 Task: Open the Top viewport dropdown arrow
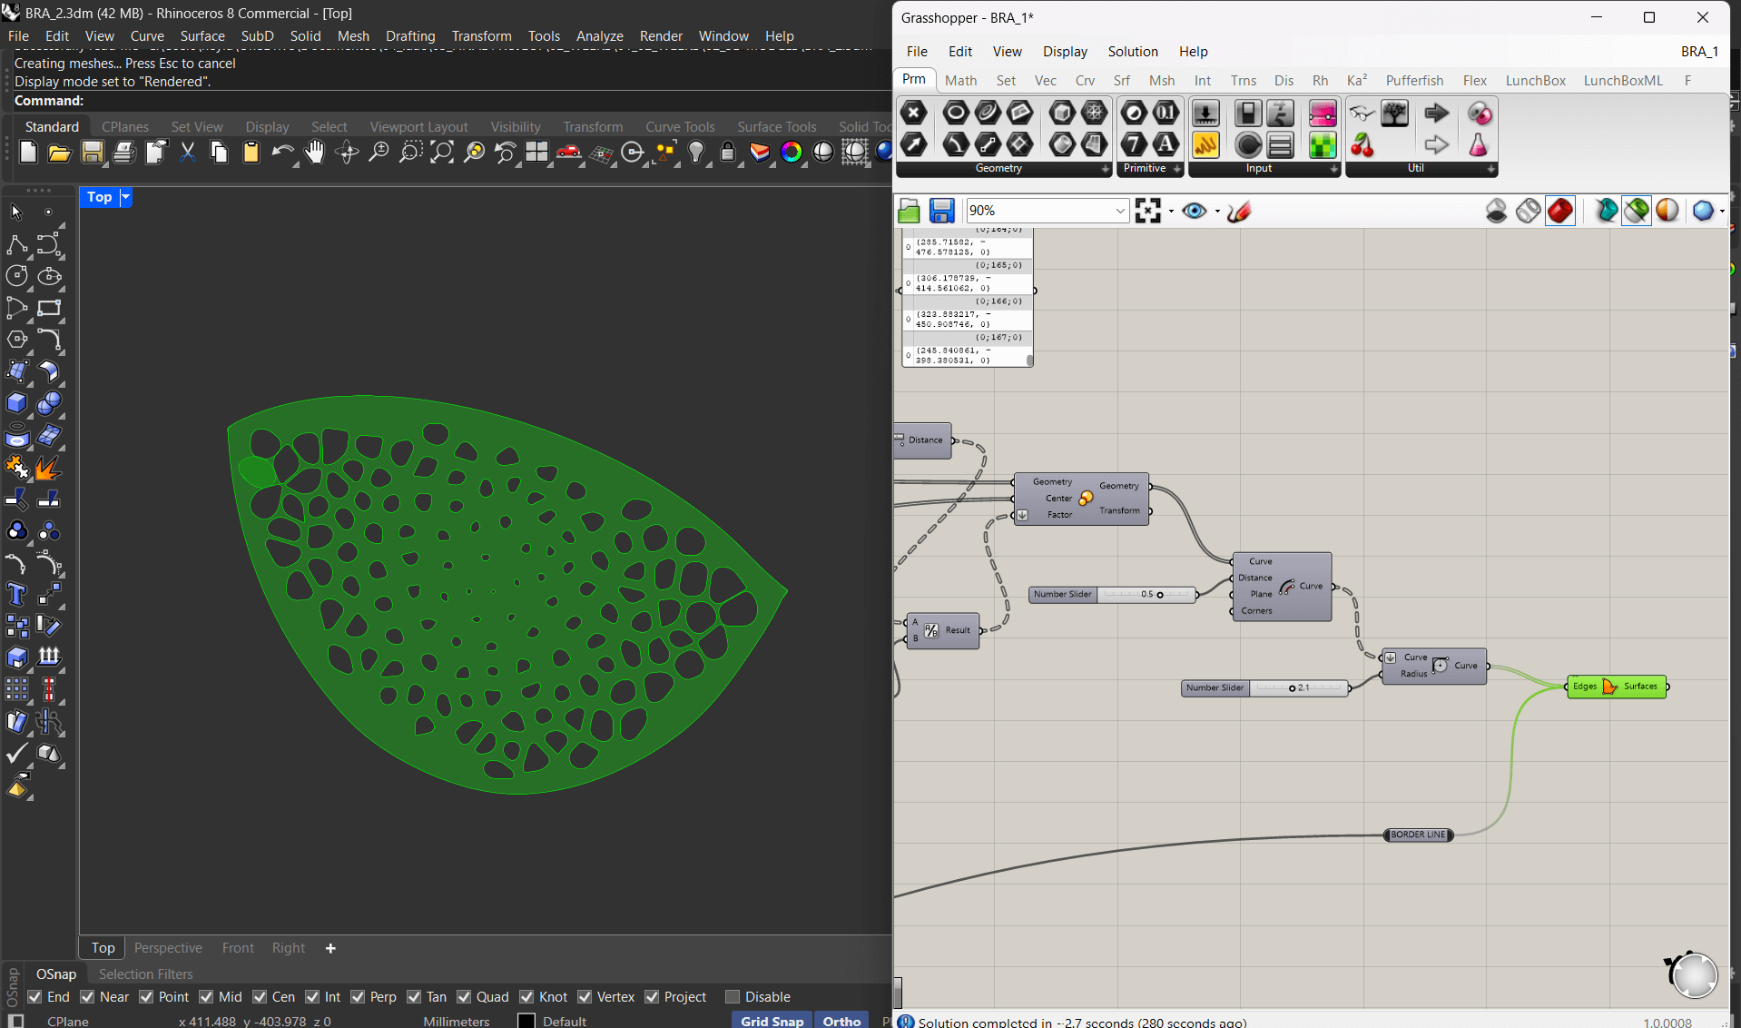pyautogui.click(x=126, y=197)
